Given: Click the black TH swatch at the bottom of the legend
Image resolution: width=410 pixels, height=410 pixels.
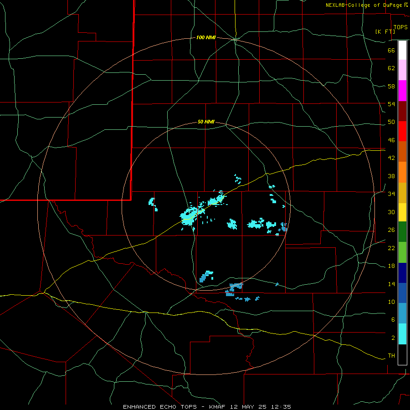Looking at the screenshot, I should (402, 354).
